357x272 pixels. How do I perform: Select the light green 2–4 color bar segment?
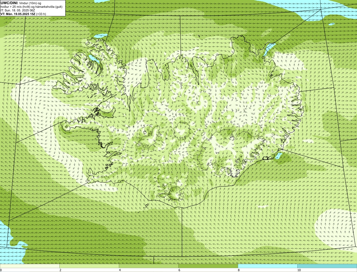pyautogui.click(x=89, y=266)
